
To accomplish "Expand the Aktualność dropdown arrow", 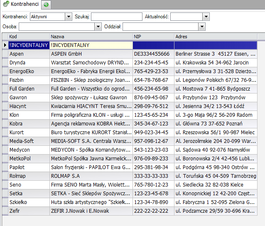I will [206, 17].
